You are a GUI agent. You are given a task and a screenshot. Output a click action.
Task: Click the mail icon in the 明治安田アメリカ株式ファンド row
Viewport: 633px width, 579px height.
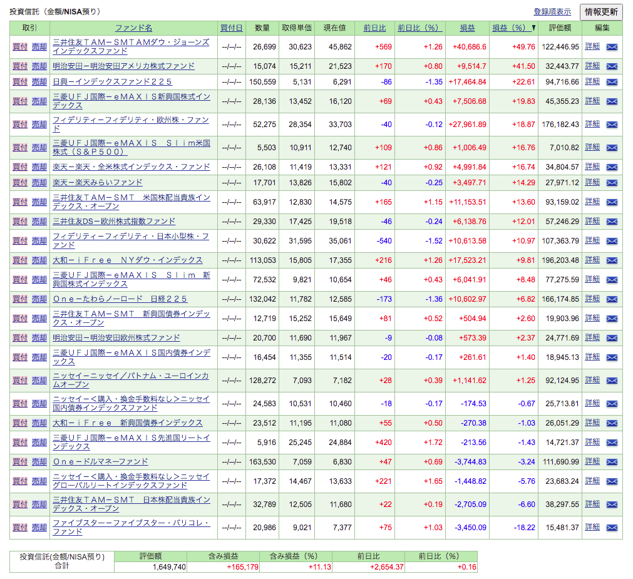pos(612,66)
